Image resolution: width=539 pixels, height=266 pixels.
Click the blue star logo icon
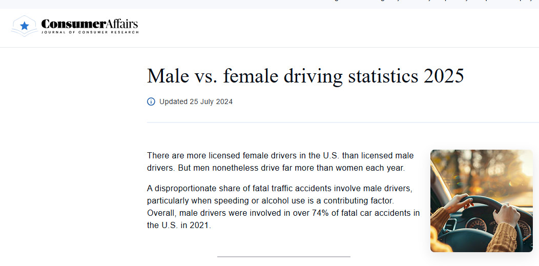coord(24,26)
